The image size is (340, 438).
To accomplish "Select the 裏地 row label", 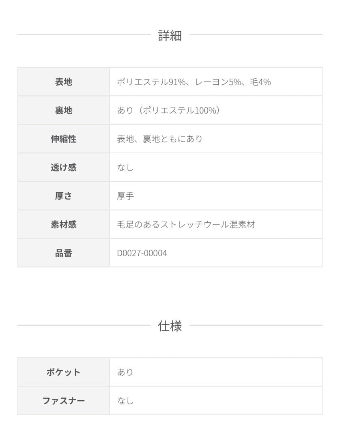I will tap(64, 110).
